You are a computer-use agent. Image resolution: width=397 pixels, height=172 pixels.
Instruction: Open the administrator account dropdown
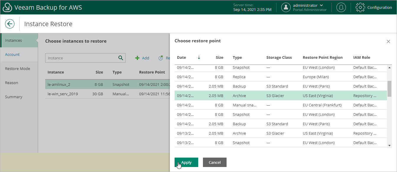[x=322, y=5]
